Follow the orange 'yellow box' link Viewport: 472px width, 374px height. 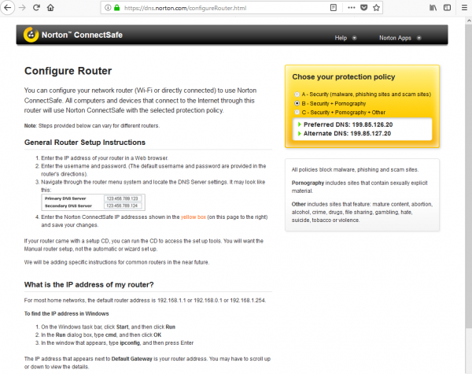point(194,217)
